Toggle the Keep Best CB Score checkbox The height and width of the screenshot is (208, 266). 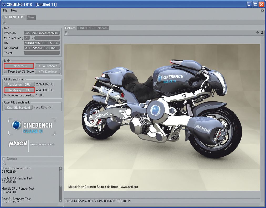point(6,71)
